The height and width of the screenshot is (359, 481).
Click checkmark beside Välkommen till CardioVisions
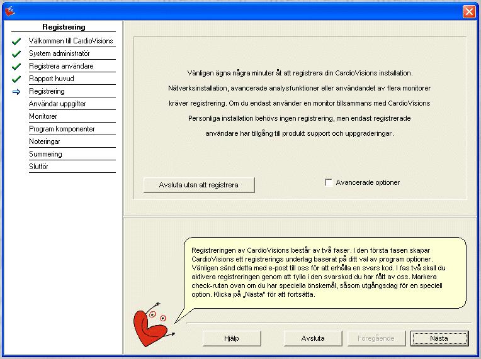(x=16, y=41)
